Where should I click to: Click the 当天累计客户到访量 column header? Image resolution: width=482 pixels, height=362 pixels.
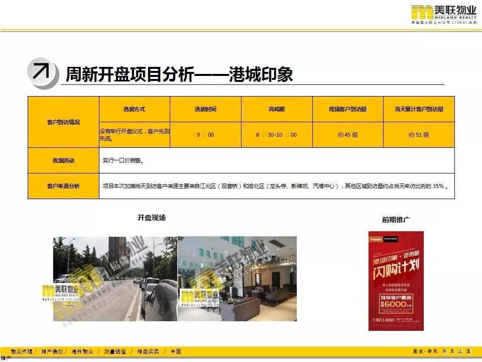pyautogui.click(x=419, y=109)
